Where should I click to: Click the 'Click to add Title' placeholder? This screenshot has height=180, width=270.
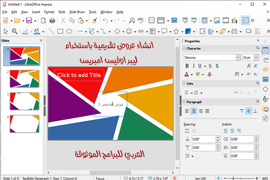click(79, 75)
